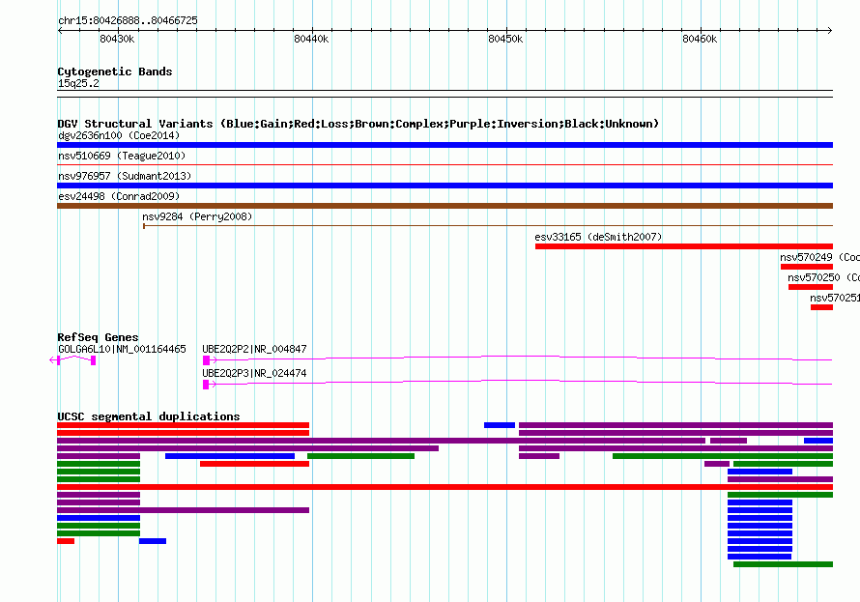Click the 80430k ruler label

pos(117,39)
